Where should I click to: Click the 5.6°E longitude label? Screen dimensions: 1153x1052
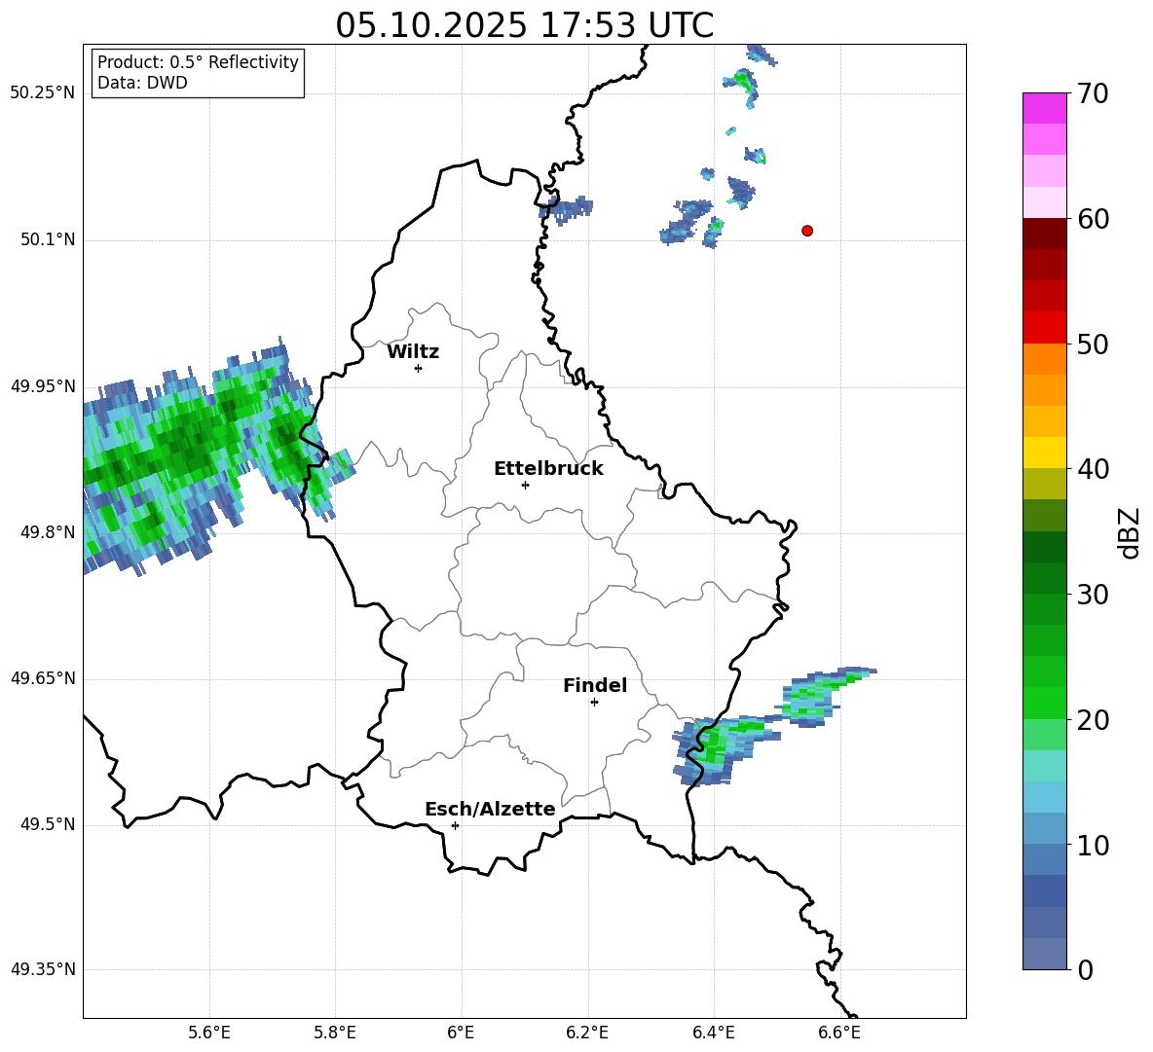[209, 1033]
